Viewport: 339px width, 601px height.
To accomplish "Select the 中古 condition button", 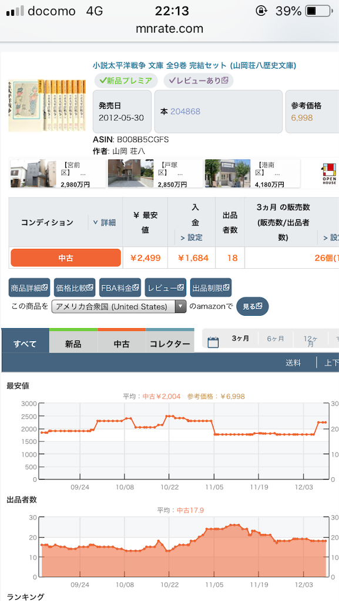I will coord(66,258).
